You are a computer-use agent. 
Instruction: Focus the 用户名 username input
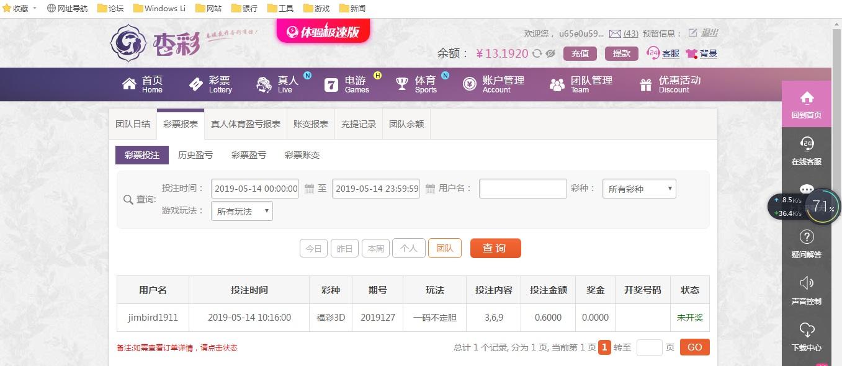point(522,189)
